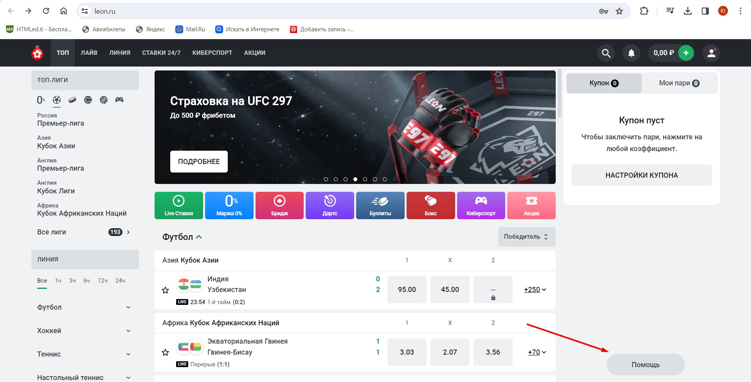Switch to the Мои пари tab
This screenshot has width=751, height=382.
click(x=679, y=83)
